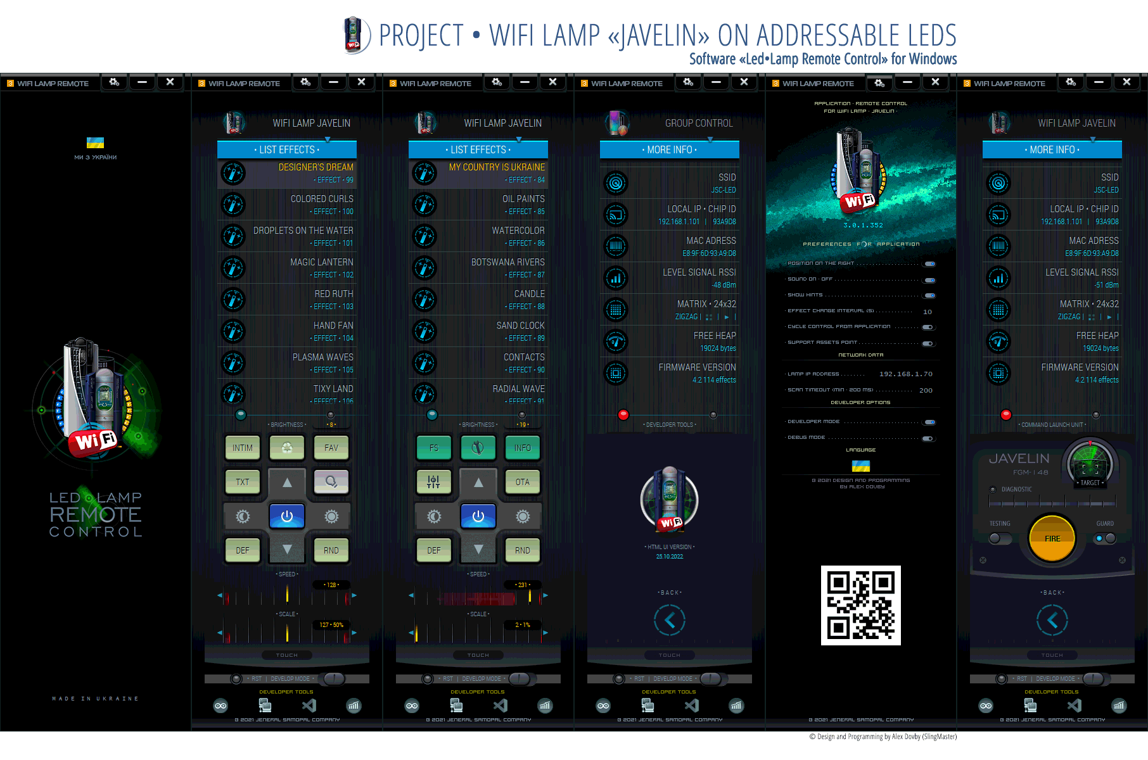The width and height of the screenshot is (1148, 760).
Task: Click the lamp search icon button beside TXT
Action: (331, 482)
